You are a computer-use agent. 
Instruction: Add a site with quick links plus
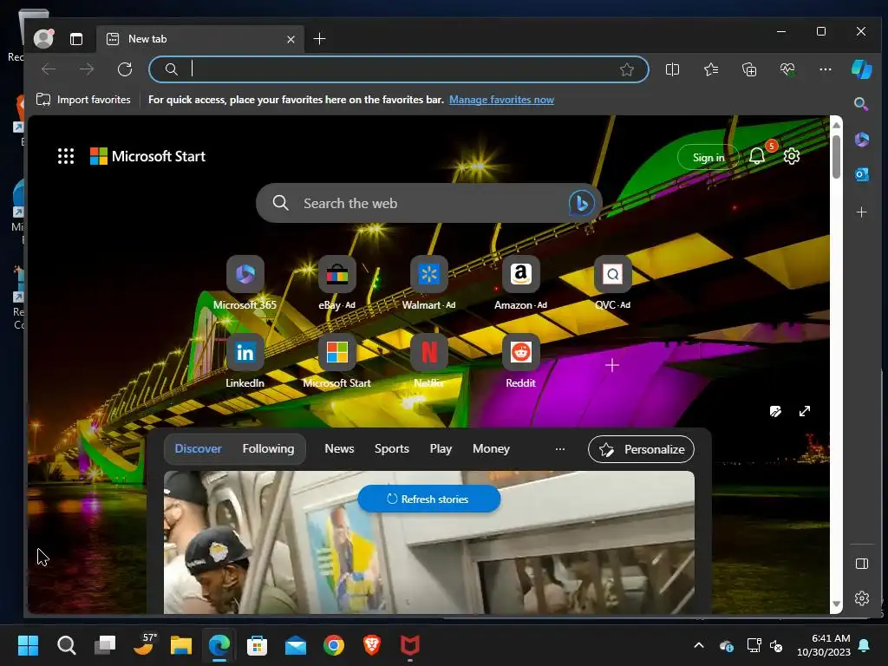pyautogui.click(x=612, y=365)
